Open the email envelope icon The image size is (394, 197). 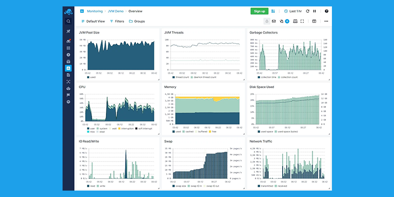pos(274,21)
